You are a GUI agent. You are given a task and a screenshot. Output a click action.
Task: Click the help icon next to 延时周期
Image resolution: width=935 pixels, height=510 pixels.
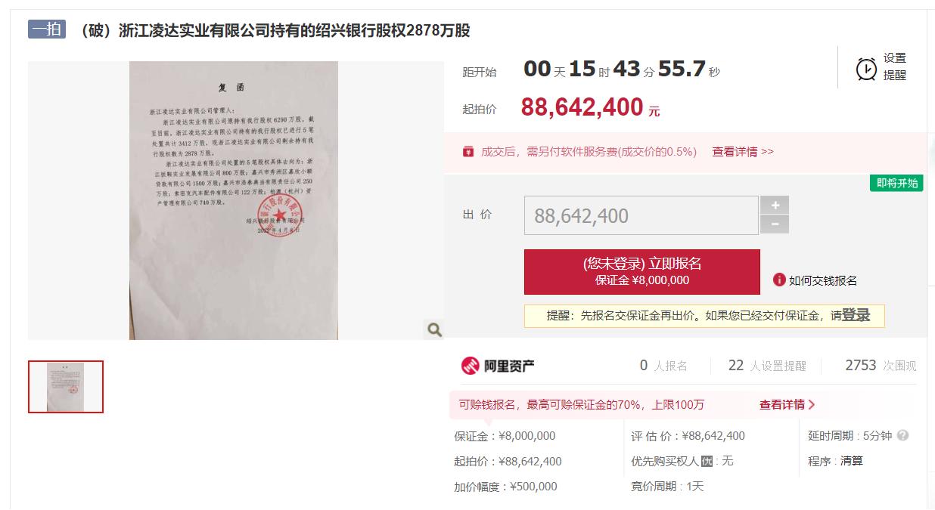tap(902, 436)
